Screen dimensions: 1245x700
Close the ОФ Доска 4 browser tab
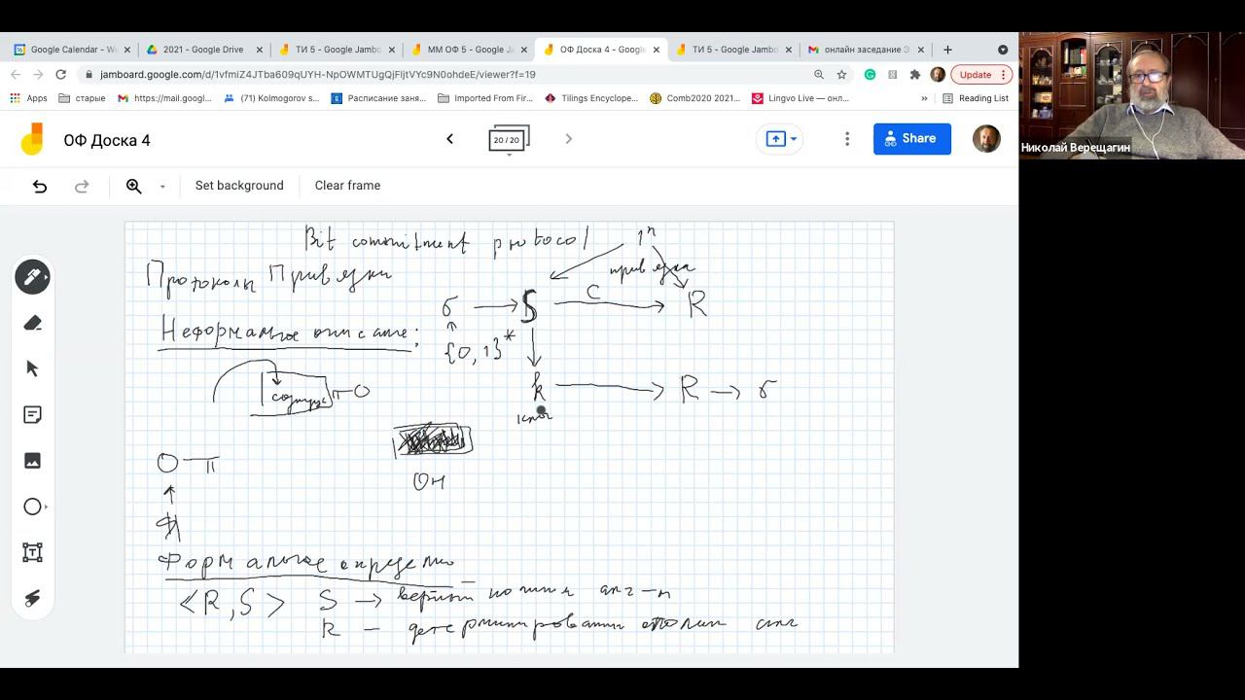(x=657, y=50)
